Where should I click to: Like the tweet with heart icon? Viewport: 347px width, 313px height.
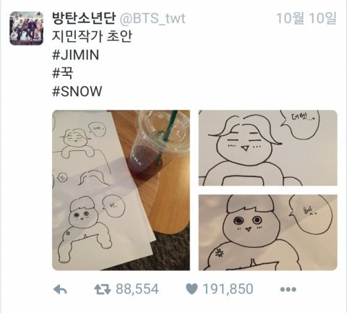tap(192, 289)
